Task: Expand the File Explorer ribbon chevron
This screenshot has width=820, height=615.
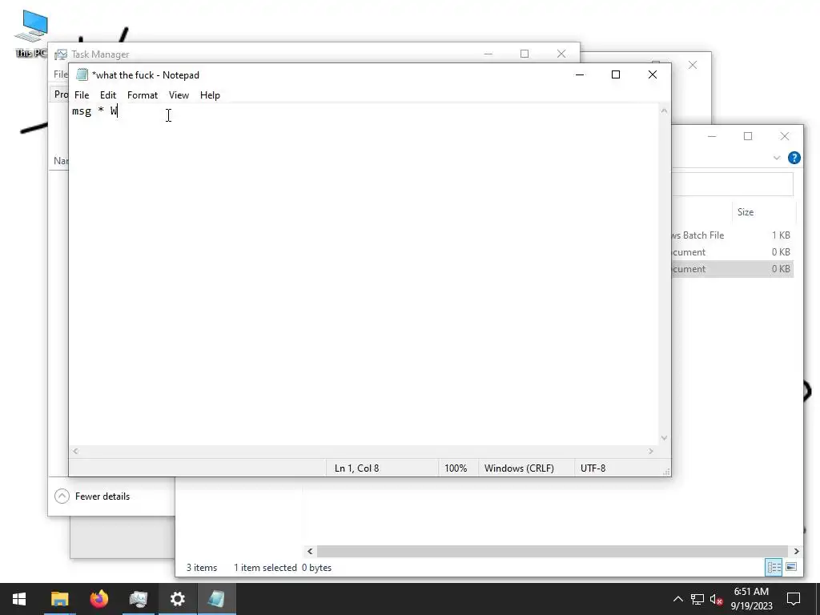Action: pos(777,158)
